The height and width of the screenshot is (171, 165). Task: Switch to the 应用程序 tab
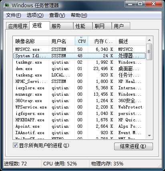[x=18, y=26]
